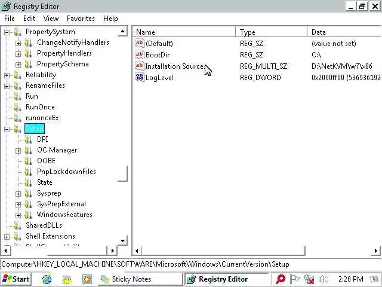Click the BootDir string value icon
Image resolution: width=382 pixels, height=287 pixels.
point(140,54)
